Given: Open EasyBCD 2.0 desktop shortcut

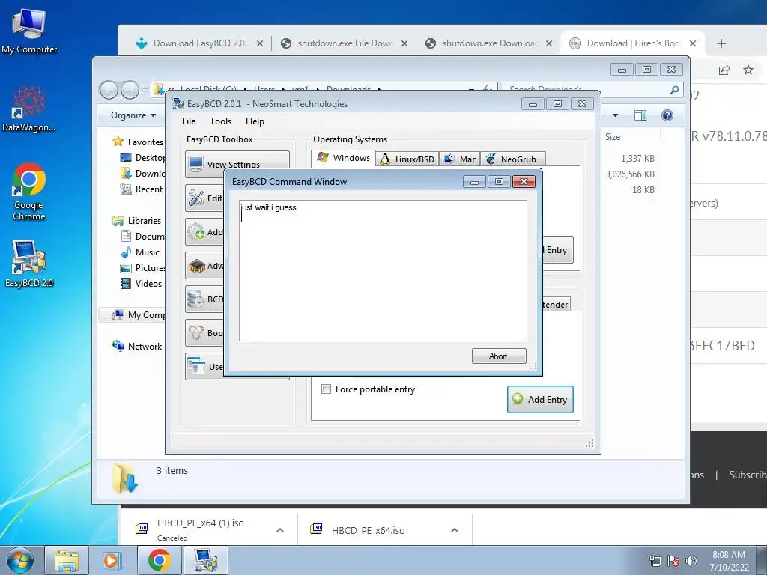Looking at the screenshot, I should (x=29, y=263).
